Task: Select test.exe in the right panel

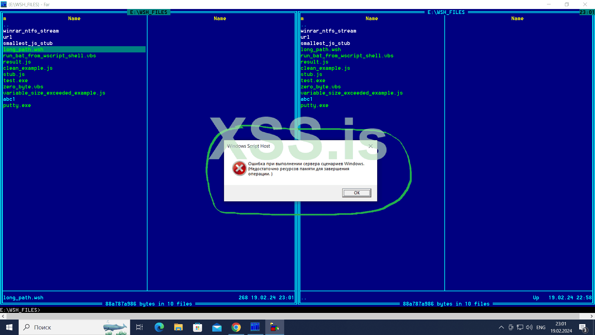Action: pos(313,80)
